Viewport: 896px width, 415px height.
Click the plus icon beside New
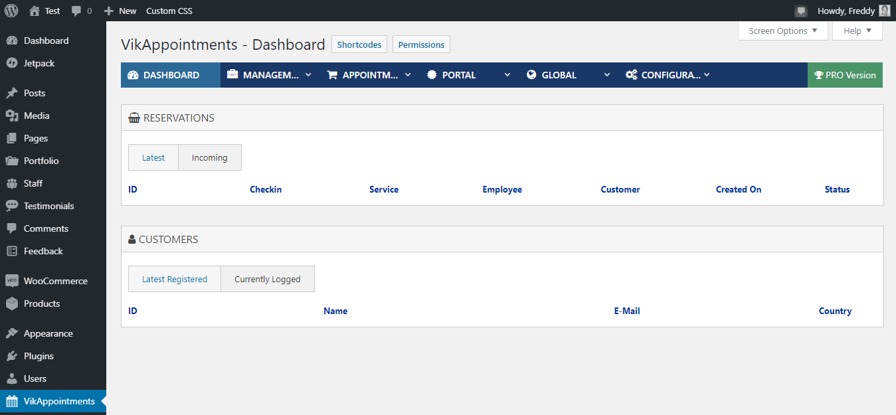click(109, 11)
